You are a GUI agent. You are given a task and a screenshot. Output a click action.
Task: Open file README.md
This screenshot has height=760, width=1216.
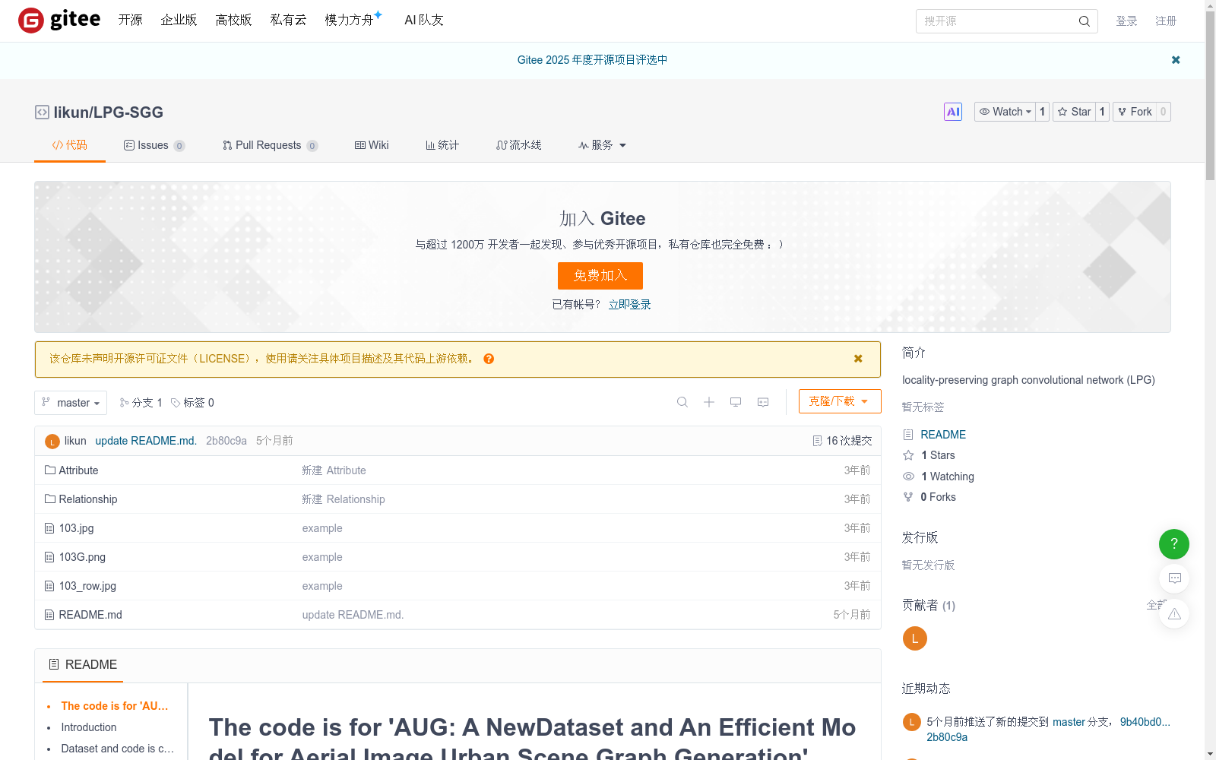click(90, 615)
